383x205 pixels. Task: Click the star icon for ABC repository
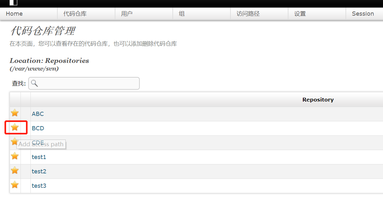pos(15,113)
